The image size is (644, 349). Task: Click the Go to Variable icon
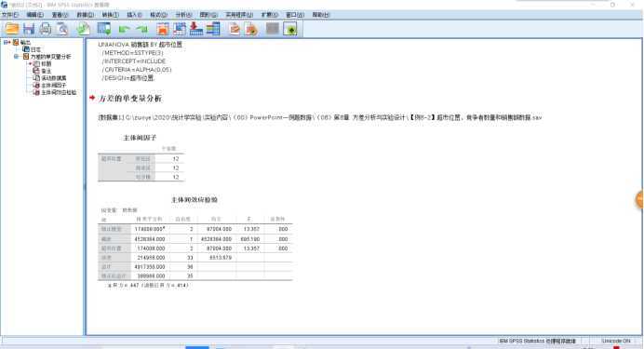(x=196, y=29)
